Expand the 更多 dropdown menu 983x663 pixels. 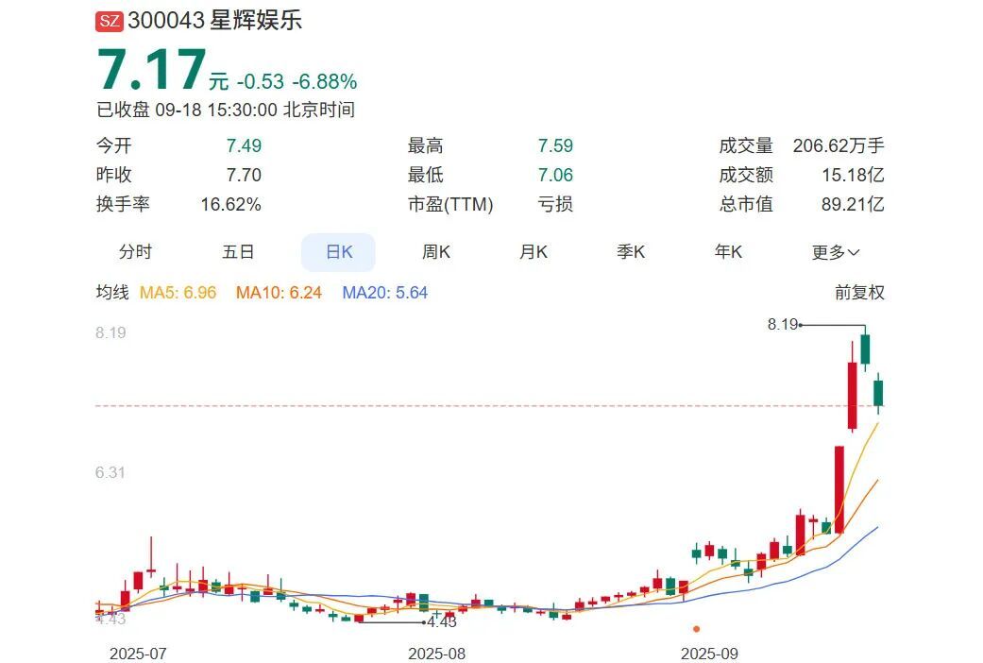pyautogui.click(x=836, y=252)
